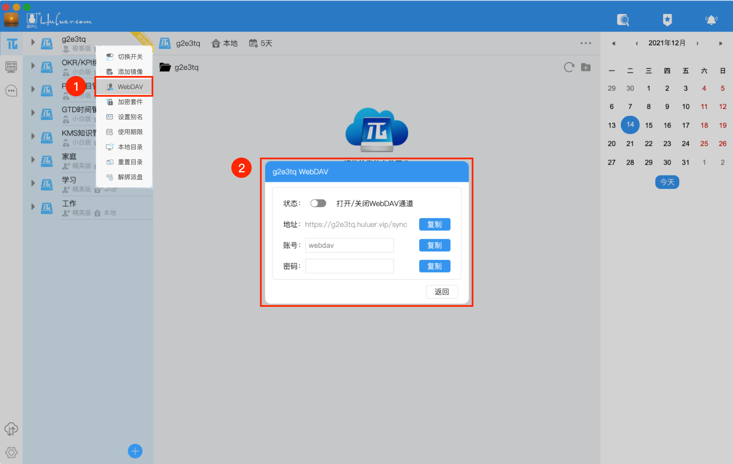The image size is (733, 464).
Task: Expand the g2e3tq disk tree arrow
Action: tap(33, 42)
